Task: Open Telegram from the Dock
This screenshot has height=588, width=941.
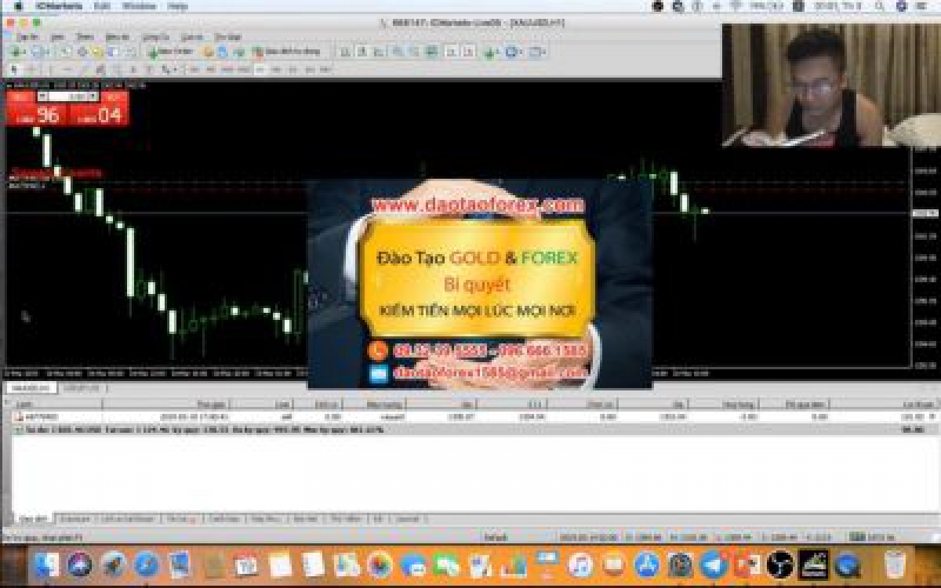Action: pyautogui.click(x=712, y=564)
